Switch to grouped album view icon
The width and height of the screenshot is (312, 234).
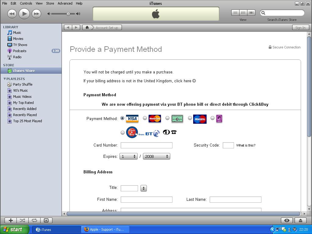click(x=243, y=13)
